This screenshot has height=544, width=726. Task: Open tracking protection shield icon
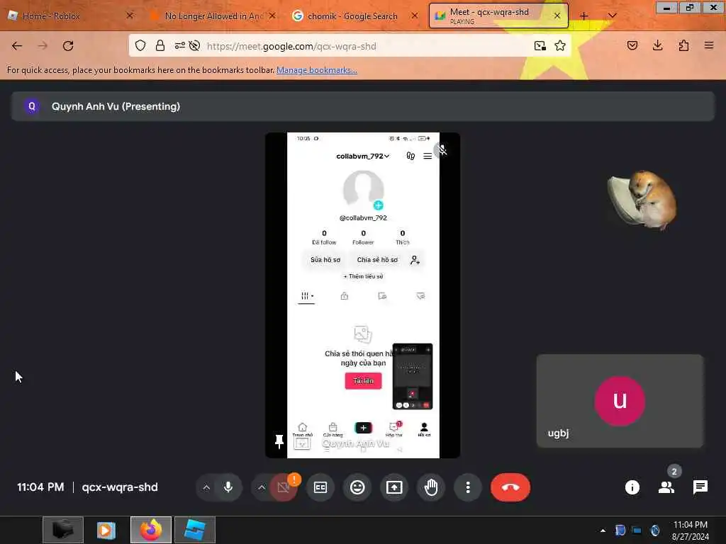pyautogui.click(x=140, y=46)
